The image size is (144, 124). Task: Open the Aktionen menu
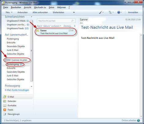61,7
